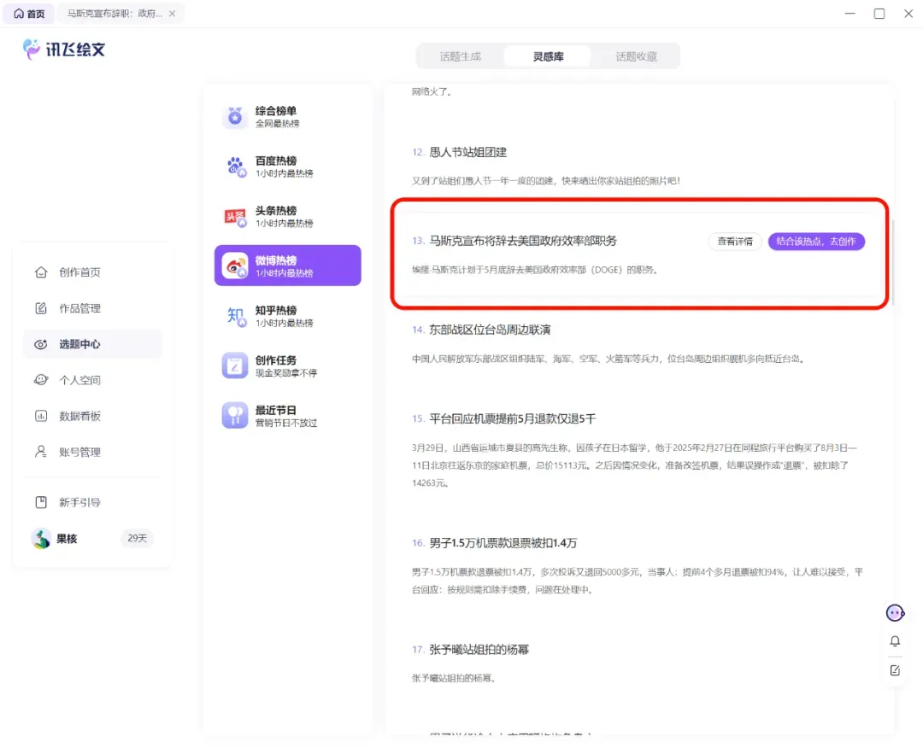Open the 创作任务 icon
The height and width of the screenshot is (754, 923).
click(235, 365)
